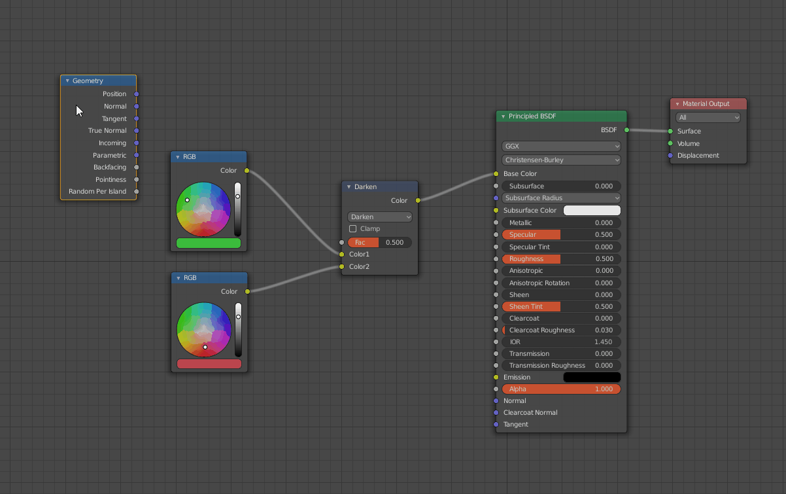Collapse the top RGB node (green color)
Screen dimensions: 786x494
(x=178, y=157)
